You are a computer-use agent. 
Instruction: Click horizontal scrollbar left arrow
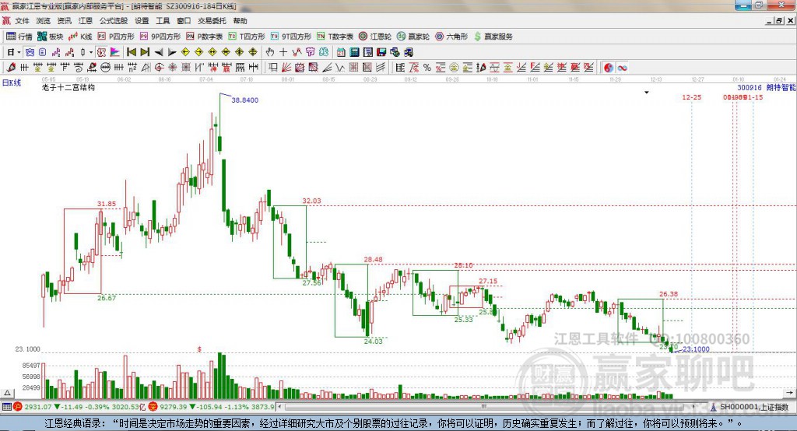[x=279, y=407]
